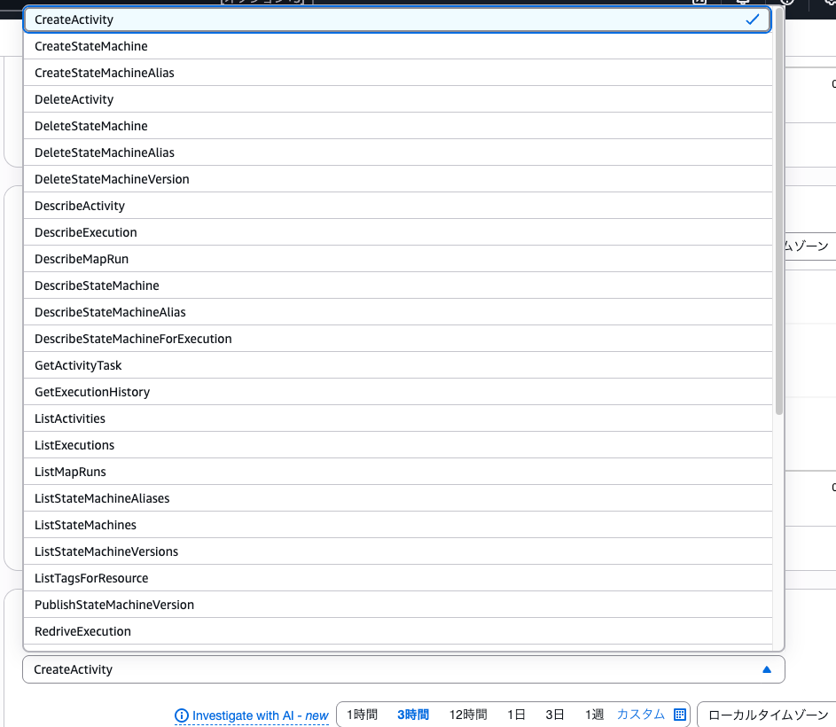Click the dropdown list scrollbar thumb
This screenshot has height=727, width=836.
[779, 213]
